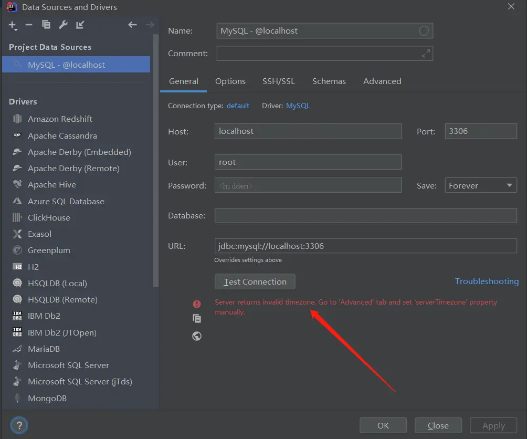
Task: Change connection type via default link
Action: click(x=238, y=106)
